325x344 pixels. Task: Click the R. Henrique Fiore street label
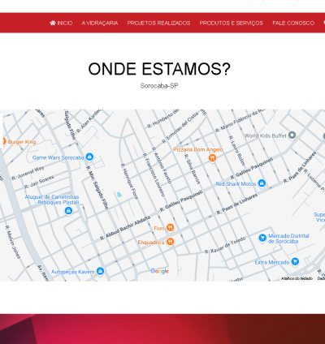pyautogui.click(x=129, y=181)
